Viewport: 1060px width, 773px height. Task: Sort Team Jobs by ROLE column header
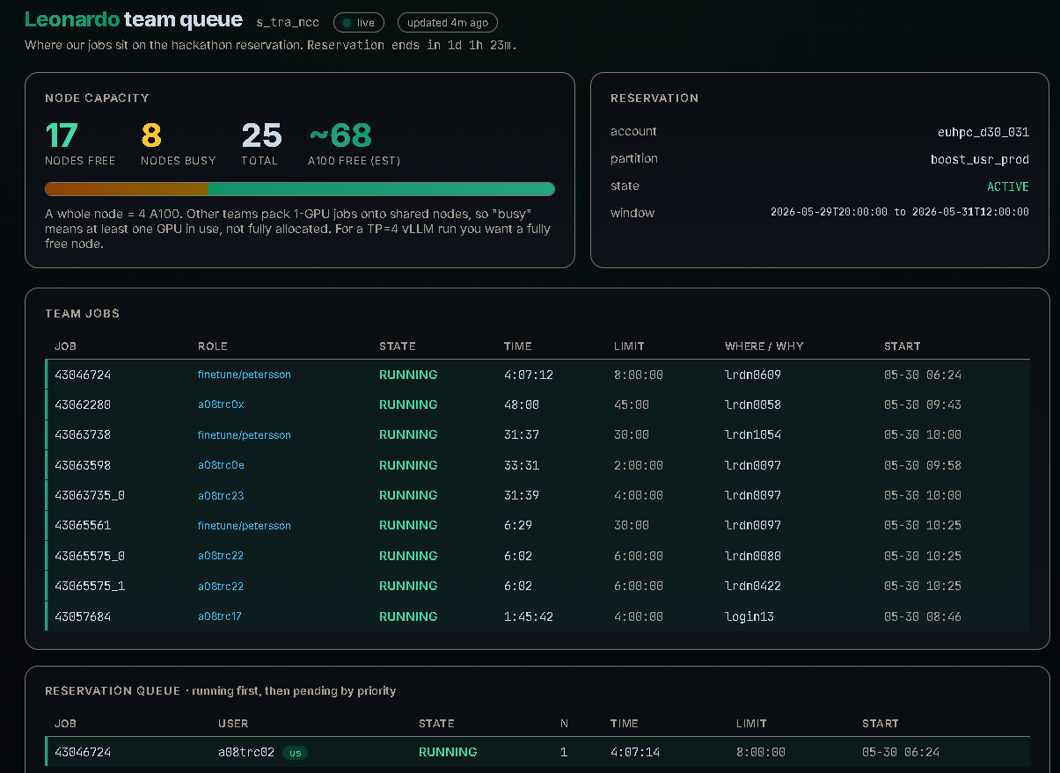pyautogui.click(x=213, y=346)
